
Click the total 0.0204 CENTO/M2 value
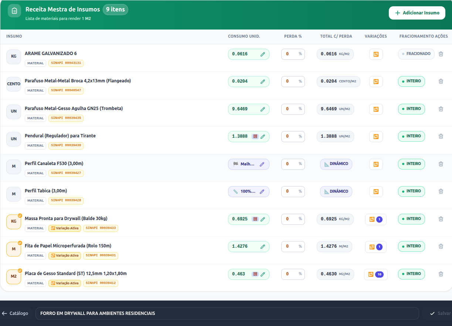tap(339, 82)
